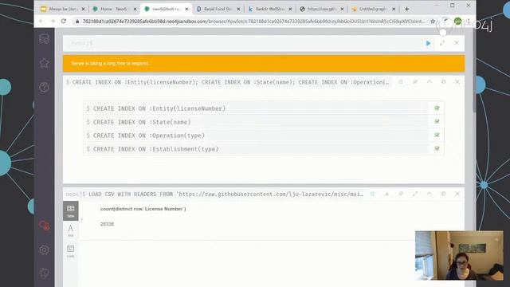Open a new browser tab

[407, 9]
